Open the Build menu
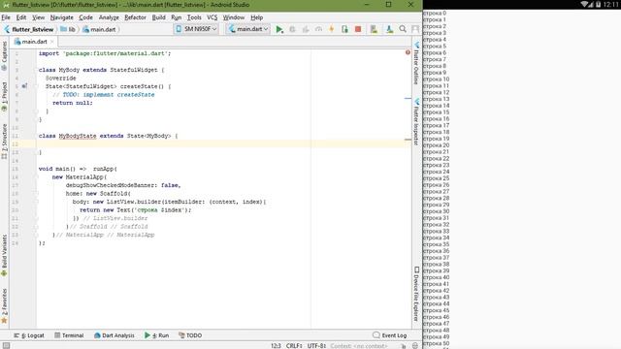The width and height of the screenshot is (621, 349). [158, 17]
